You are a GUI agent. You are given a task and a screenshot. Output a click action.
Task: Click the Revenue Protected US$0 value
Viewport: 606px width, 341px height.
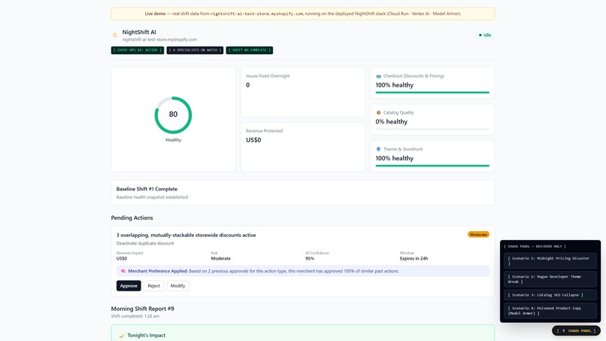[x=253, y=140]
